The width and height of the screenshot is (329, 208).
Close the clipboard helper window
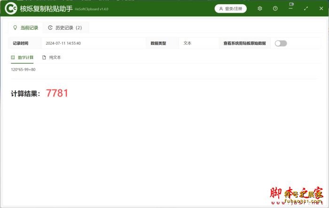coord(321,8)
